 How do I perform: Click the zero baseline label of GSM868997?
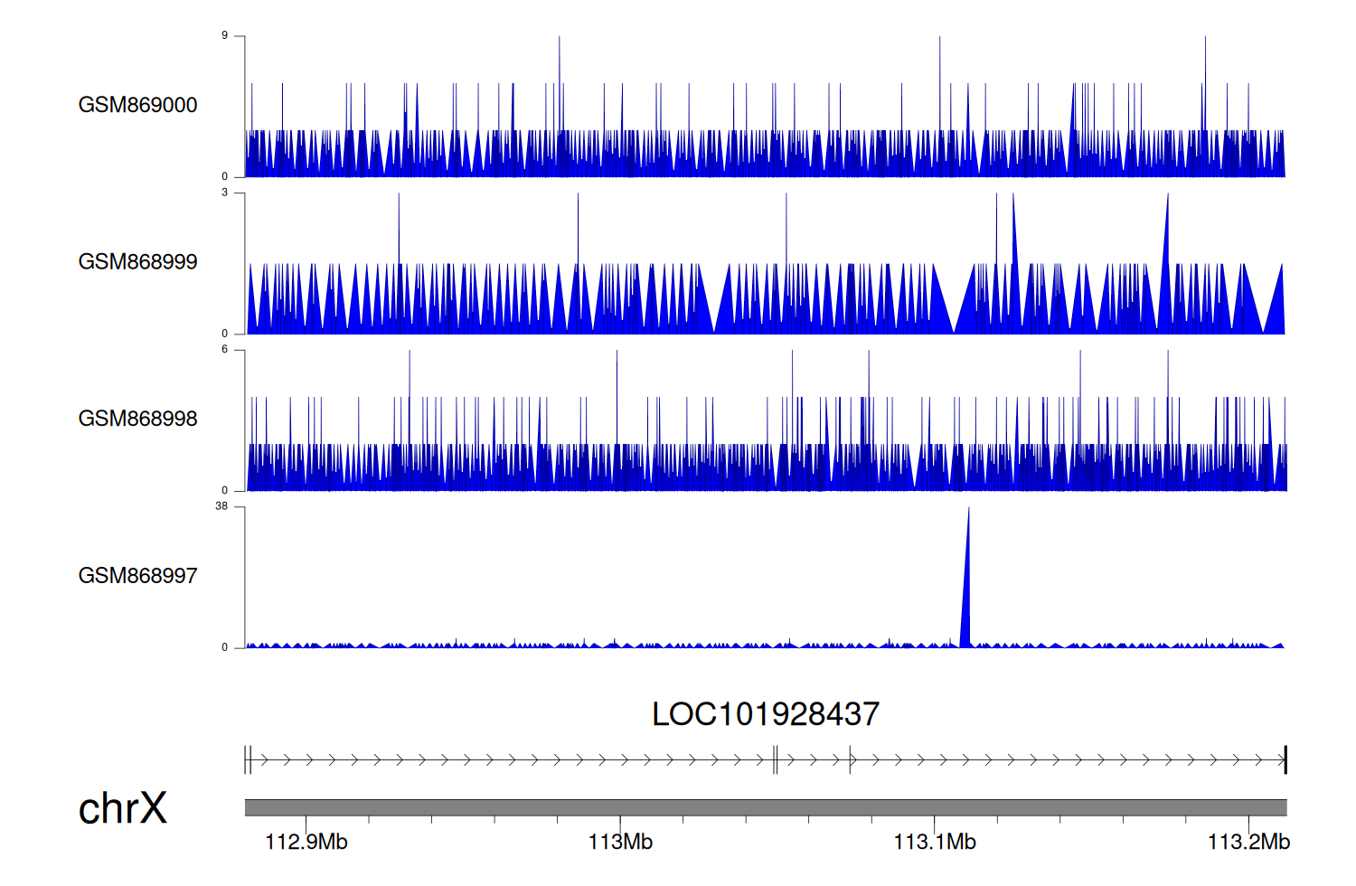(x=224, y=647)
